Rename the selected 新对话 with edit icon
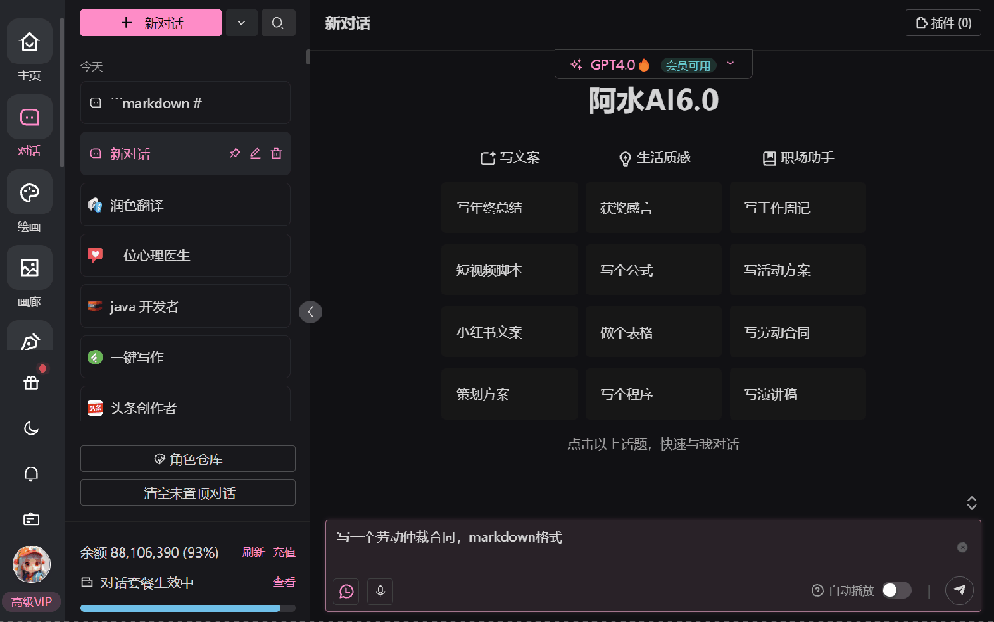Screen dimensions: 994x622 (255, 154)
